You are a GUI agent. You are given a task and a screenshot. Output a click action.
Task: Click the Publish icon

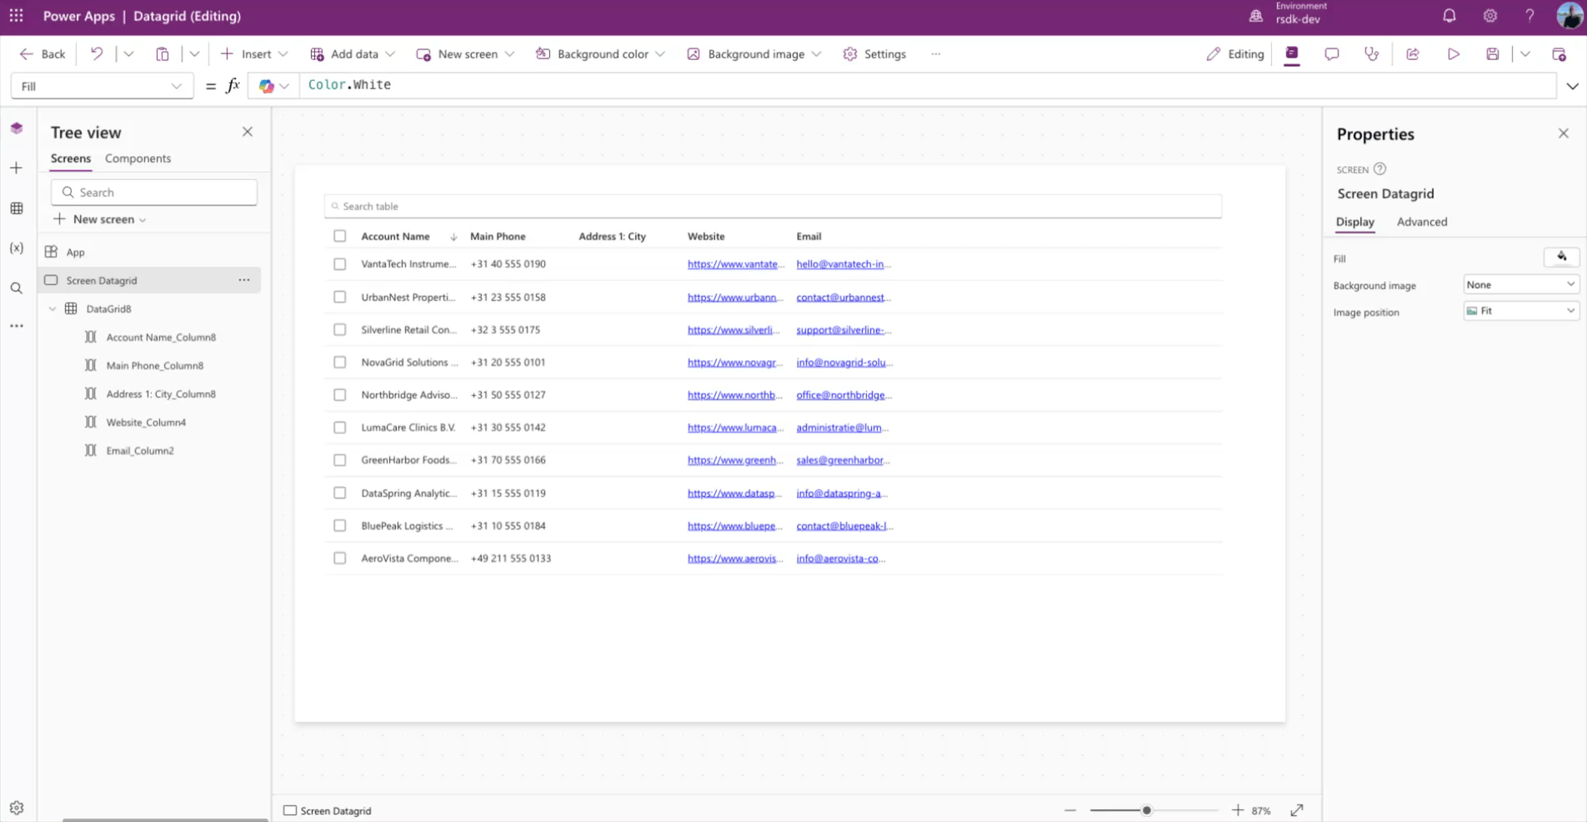pos(1559,54)
